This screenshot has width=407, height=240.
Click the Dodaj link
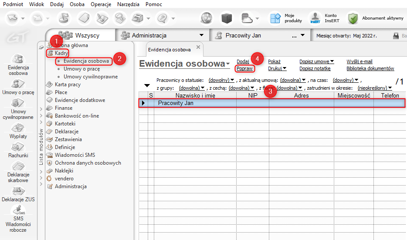pos(243,61)
